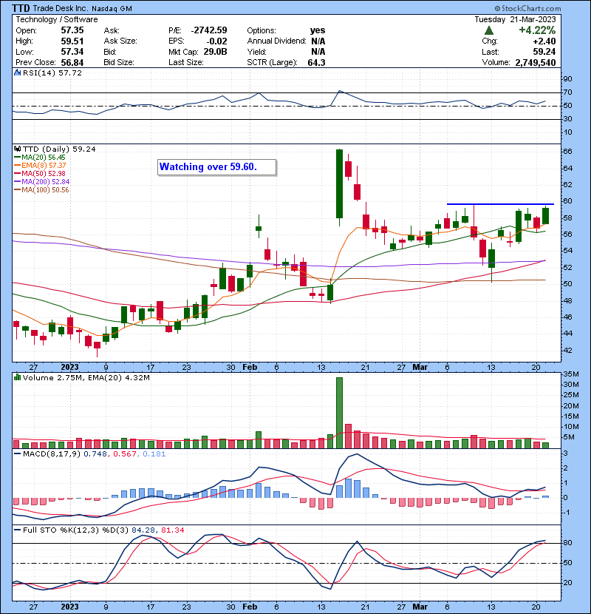Click the Trade Desk Inc. company name

(x=61, y=8)
